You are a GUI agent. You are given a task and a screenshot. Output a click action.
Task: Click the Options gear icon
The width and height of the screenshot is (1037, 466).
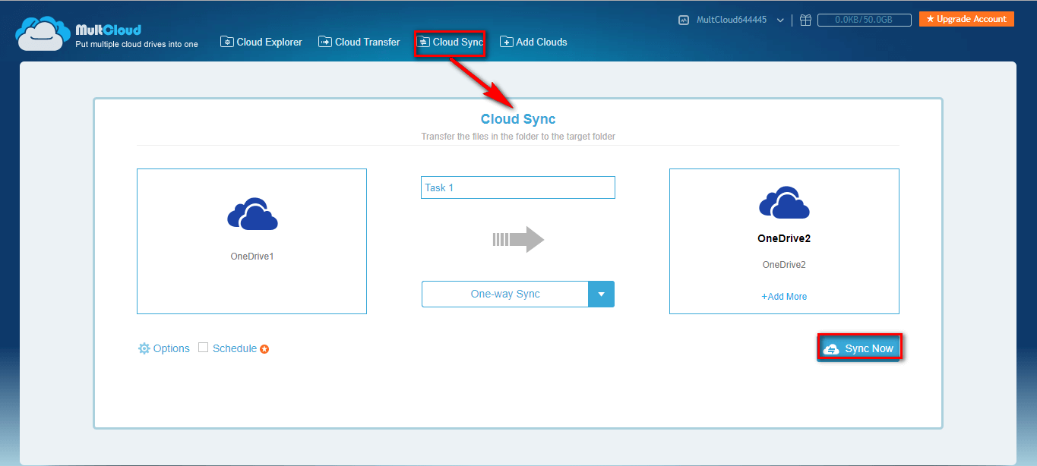(x=144, y=348)
